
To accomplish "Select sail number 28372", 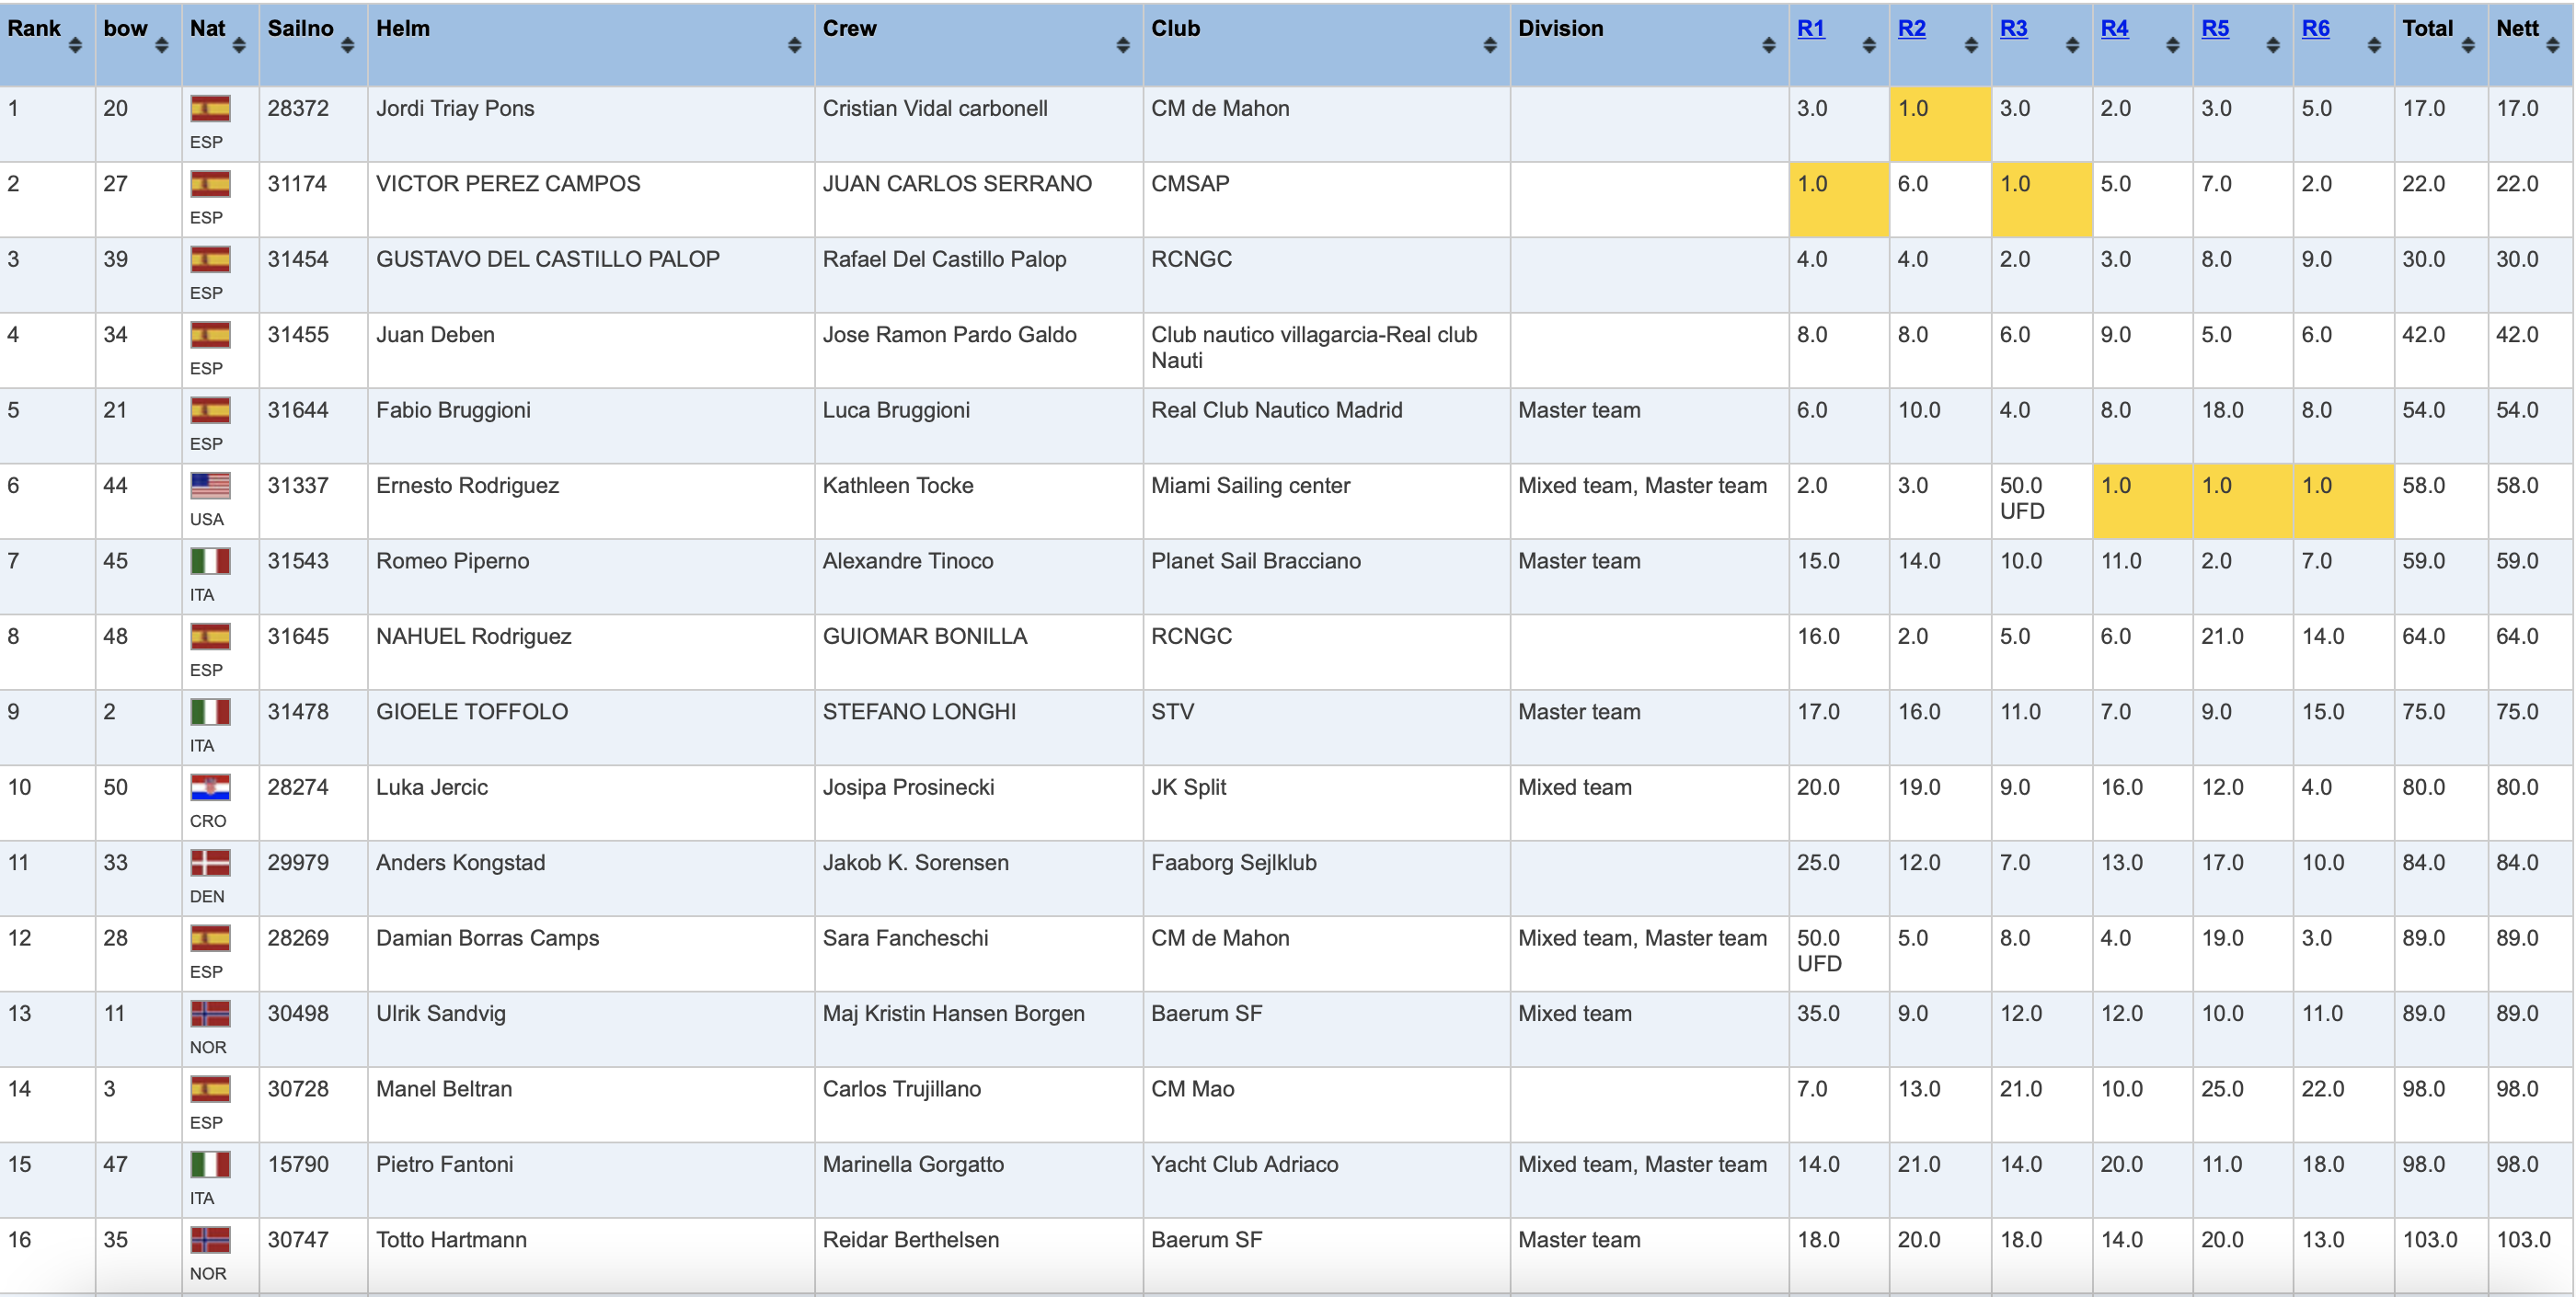I will click(x=298, y=108).
